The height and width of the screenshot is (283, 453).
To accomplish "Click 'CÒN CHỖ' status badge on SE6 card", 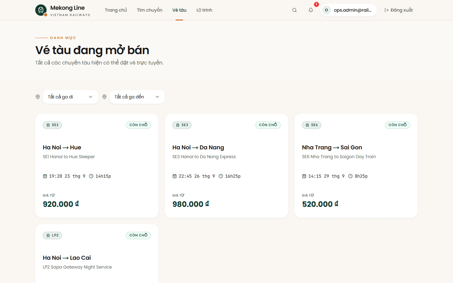I will tap(398, 125).
